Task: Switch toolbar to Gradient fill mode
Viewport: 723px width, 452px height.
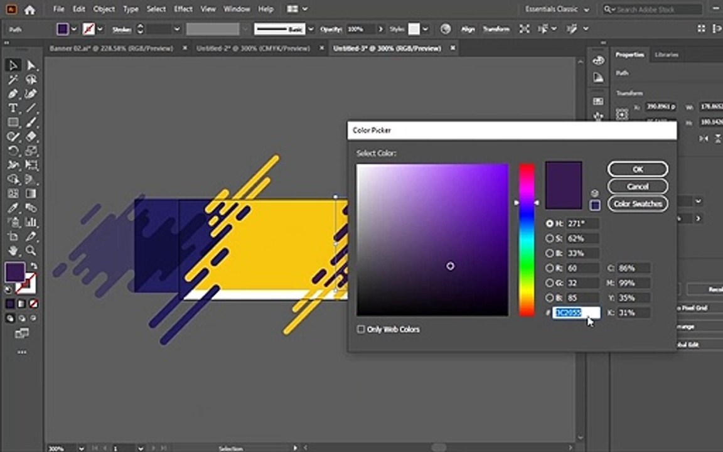Action: click(22, 304)
